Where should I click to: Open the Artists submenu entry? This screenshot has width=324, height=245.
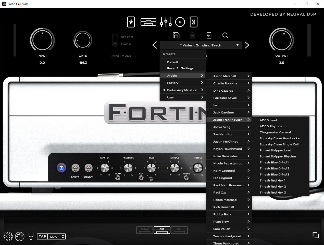(183, 76)
